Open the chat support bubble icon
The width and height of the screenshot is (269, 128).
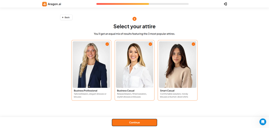pyautogui.click(x=263, y=122)
